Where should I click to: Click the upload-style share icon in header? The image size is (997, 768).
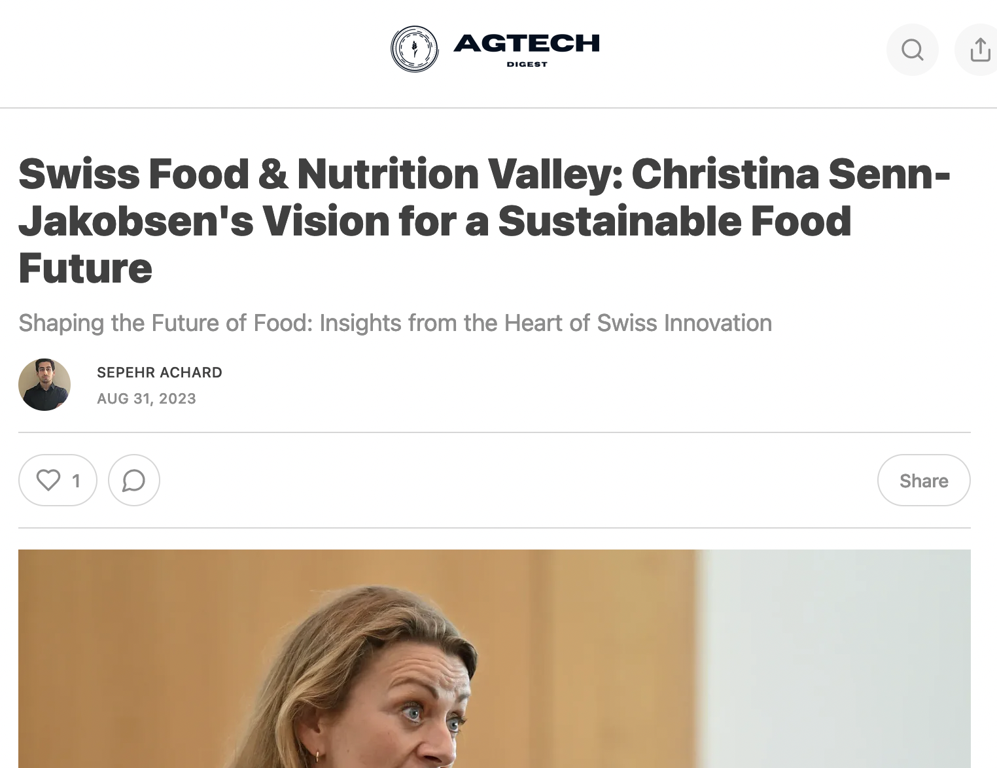tap(979, 50)
